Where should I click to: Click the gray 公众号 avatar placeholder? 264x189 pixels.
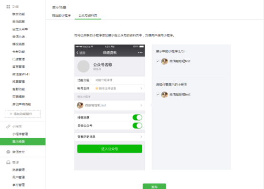[x=84, y=67]
